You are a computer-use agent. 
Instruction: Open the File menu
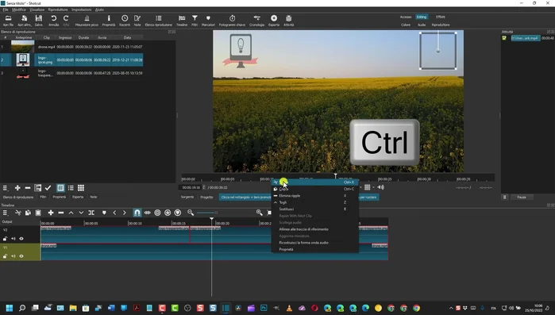click(6, 10)
